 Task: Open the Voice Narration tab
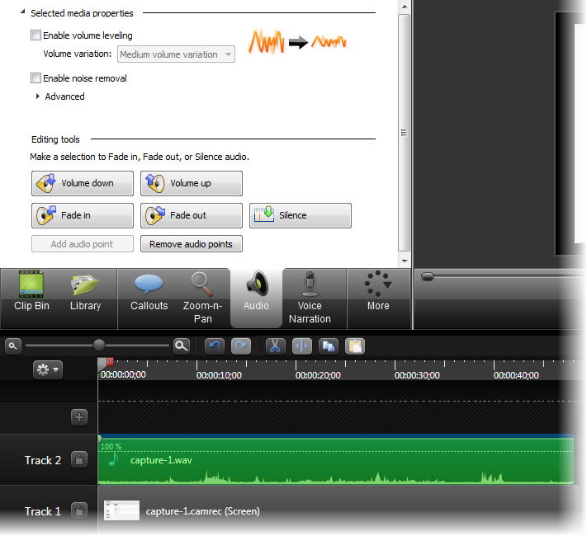[310, 299]
